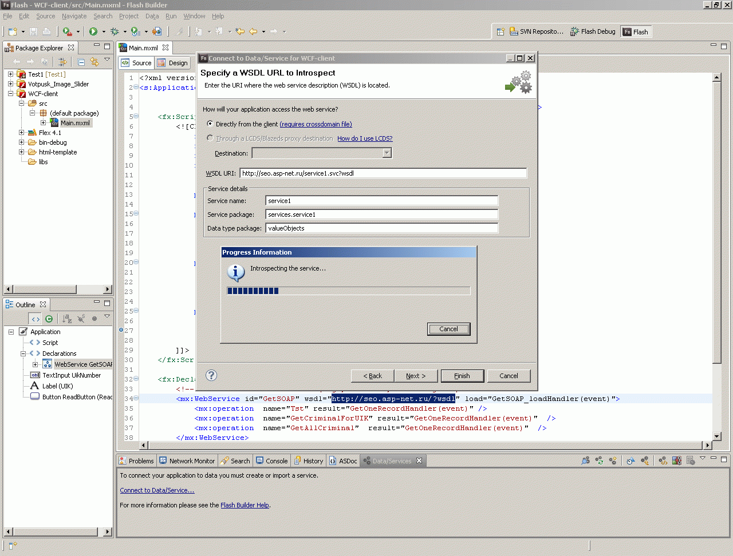The image size is (733, 556).
Task: Click the Data type package field
Action: 382,228
